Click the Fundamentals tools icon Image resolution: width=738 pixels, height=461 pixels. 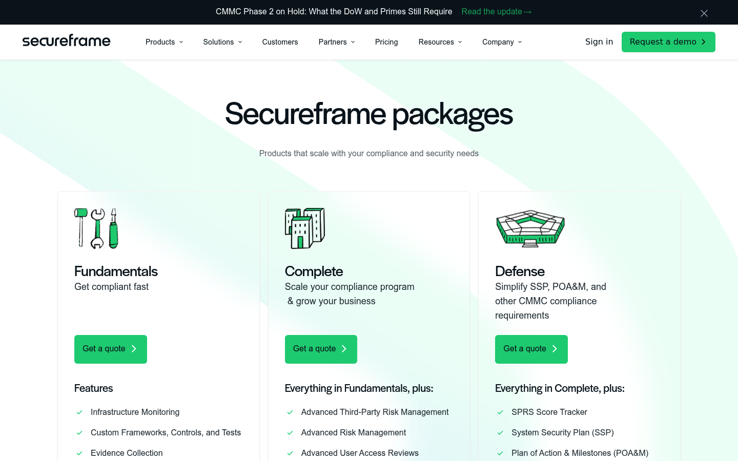[x=96, y=228]
